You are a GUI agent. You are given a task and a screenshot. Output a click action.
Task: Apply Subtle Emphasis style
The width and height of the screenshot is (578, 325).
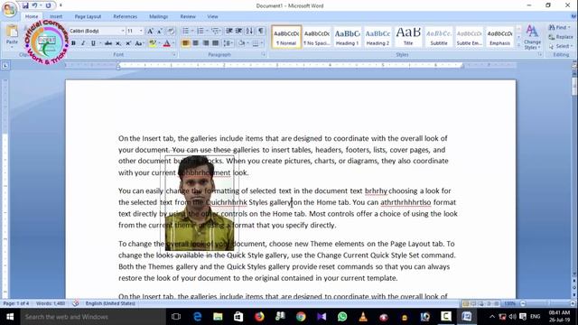click(470, 37)
